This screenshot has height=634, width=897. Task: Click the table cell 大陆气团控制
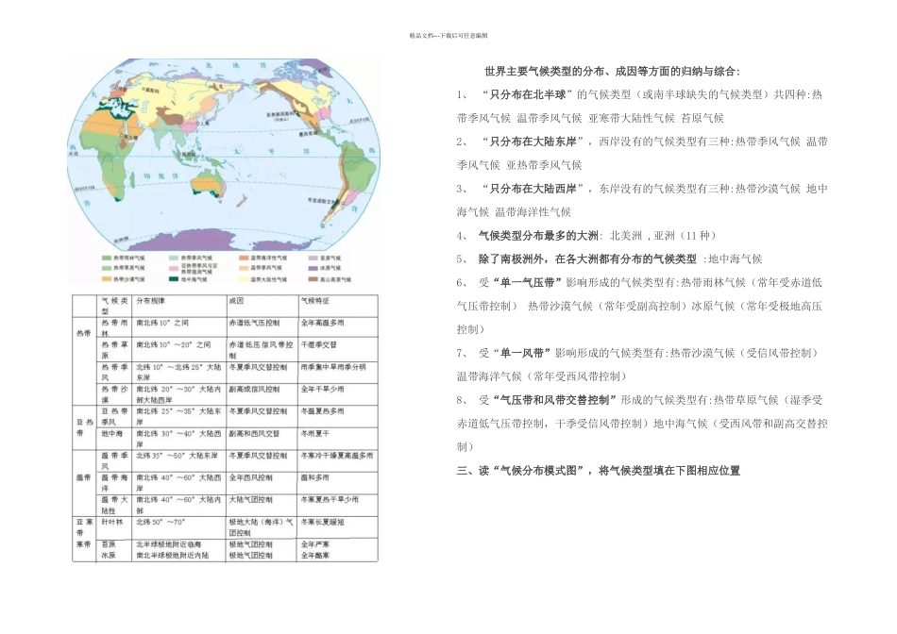coord(251,500)
